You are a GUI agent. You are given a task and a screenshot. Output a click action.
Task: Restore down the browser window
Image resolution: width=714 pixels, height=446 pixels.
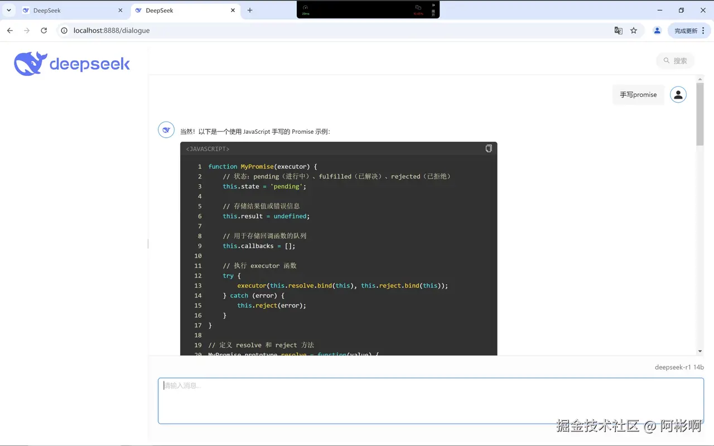click(x=681, y=10)
